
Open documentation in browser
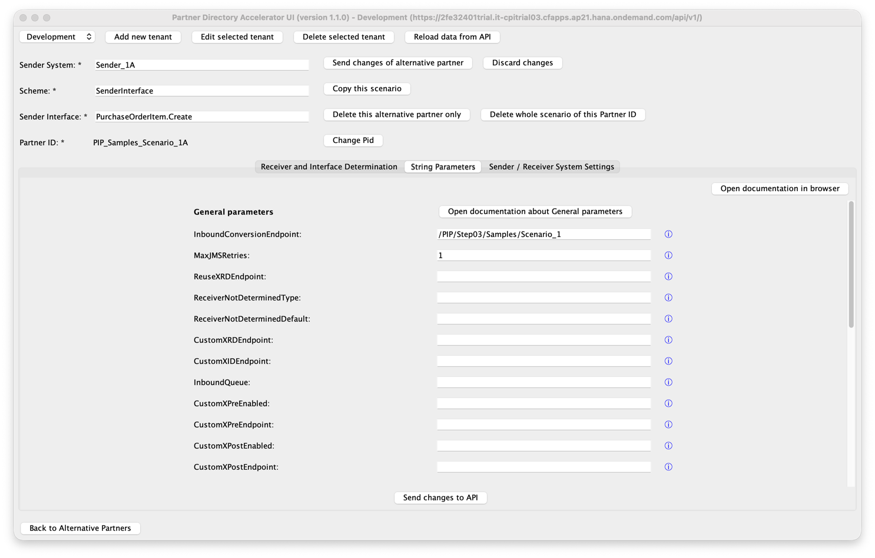click(x=780, y=188)
